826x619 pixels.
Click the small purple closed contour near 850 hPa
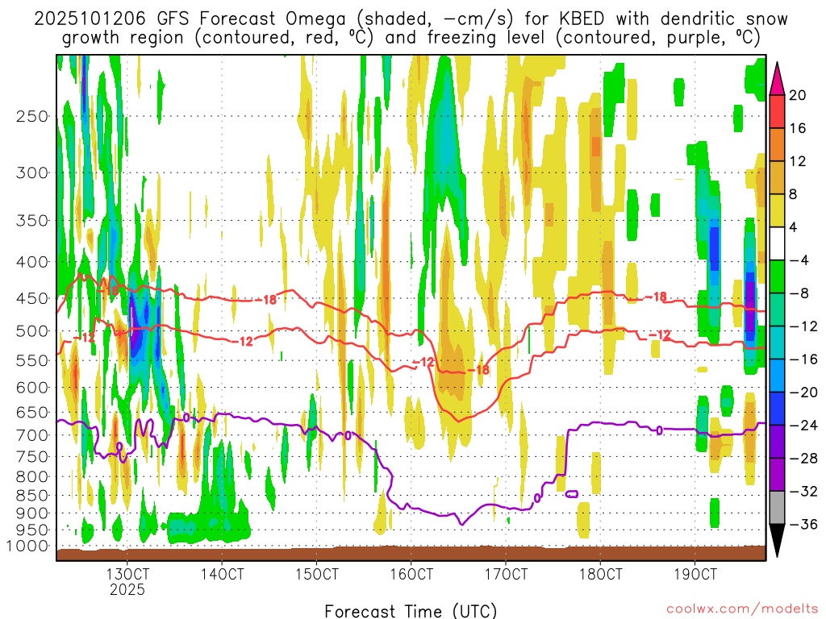click(572, 494)
